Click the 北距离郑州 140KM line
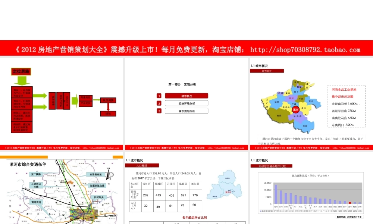Screen dimensions: 373x224 pyautogui.click(x=345, y=104)
